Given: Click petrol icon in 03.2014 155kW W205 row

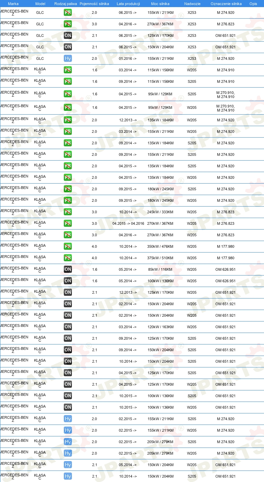Looking at the screenshot, I should (x=68, y=132).
